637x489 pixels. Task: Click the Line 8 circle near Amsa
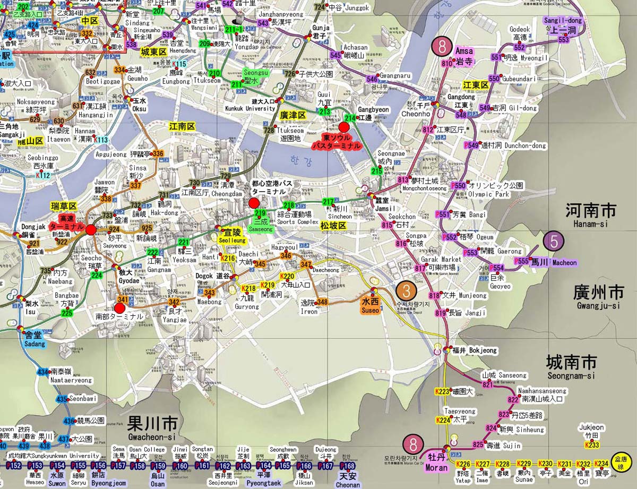tap(442, 46)
